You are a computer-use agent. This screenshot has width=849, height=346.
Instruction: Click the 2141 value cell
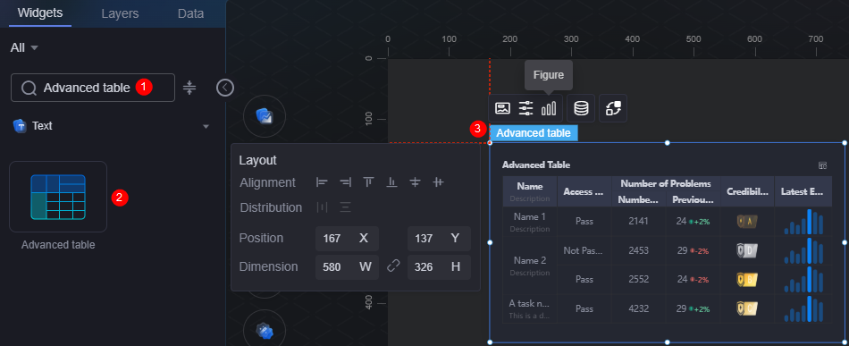pos(638,221)
